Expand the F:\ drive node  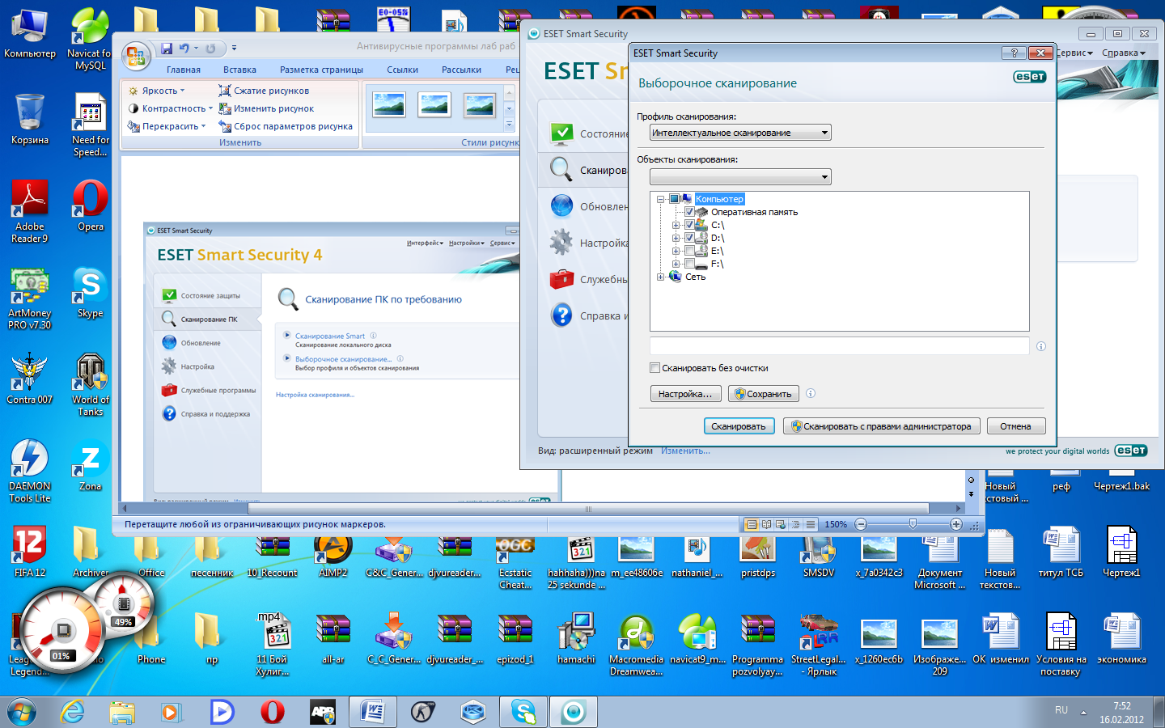point(676,264)
